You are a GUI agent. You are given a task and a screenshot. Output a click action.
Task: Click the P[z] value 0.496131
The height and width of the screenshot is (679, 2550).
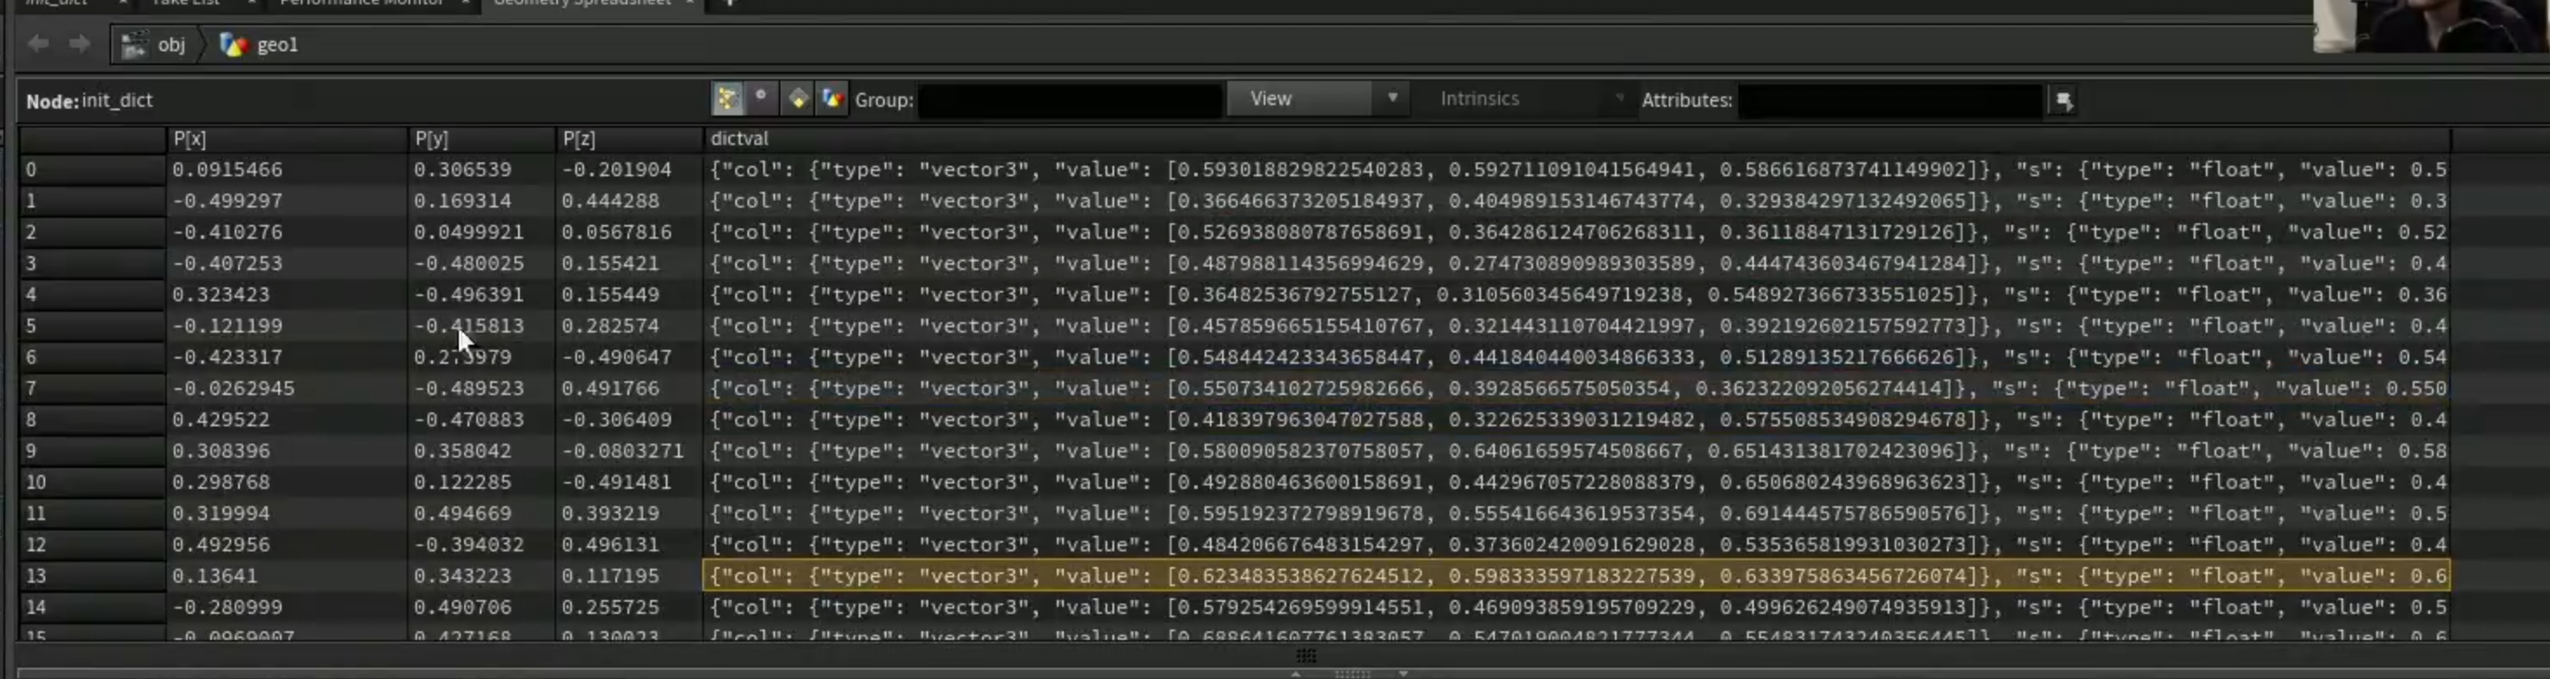pos(610,545)
